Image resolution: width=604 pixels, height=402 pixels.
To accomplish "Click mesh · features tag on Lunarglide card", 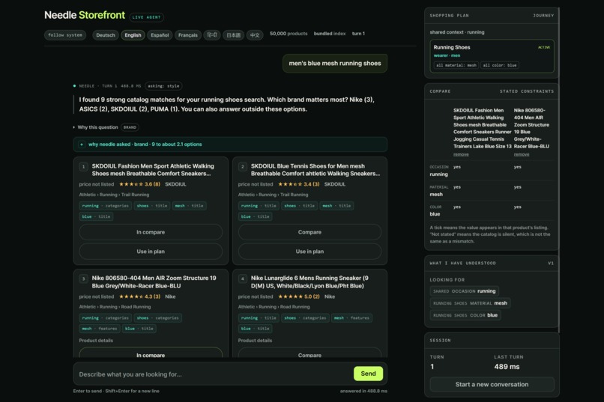I will pos(351,317).
